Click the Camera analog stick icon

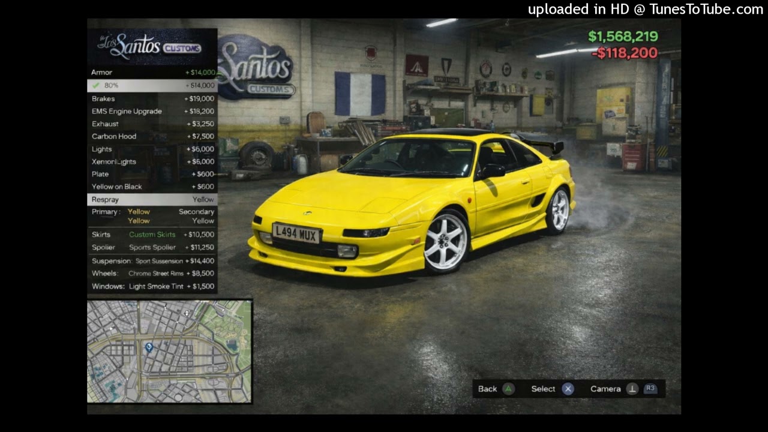point(632,389)
